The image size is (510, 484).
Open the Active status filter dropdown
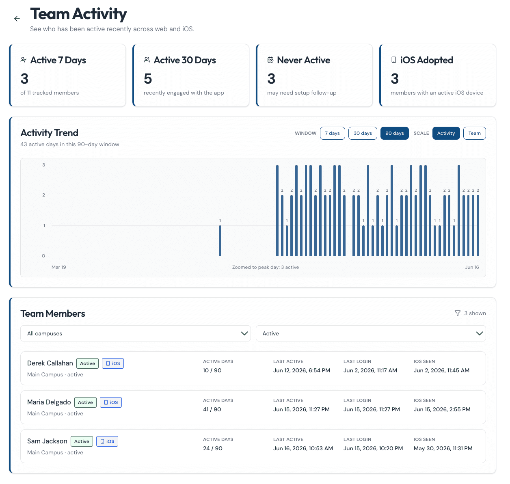[x=371, y=333]
